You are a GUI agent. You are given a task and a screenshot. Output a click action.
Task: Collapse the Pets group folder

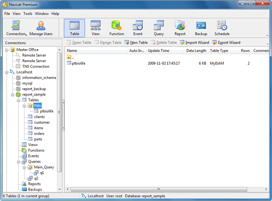coord(24,106)
